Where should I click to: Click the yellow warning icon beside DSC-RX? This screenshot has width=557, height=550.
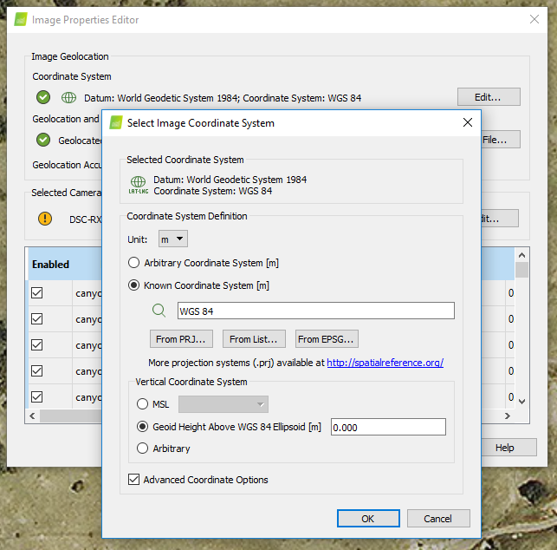point(45,219)
